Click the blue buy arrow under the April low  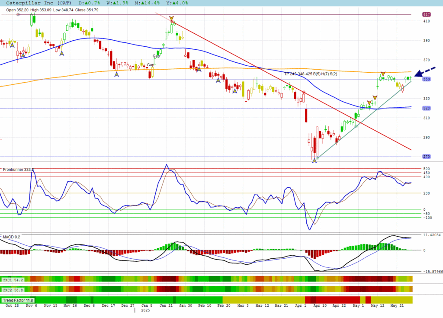coord(314,161)
